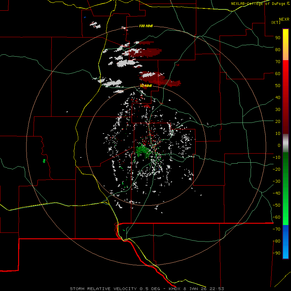Click the Storm Relative Velocity caption at bottom
The height and width of the screenshot is (291, 291).
147,289
